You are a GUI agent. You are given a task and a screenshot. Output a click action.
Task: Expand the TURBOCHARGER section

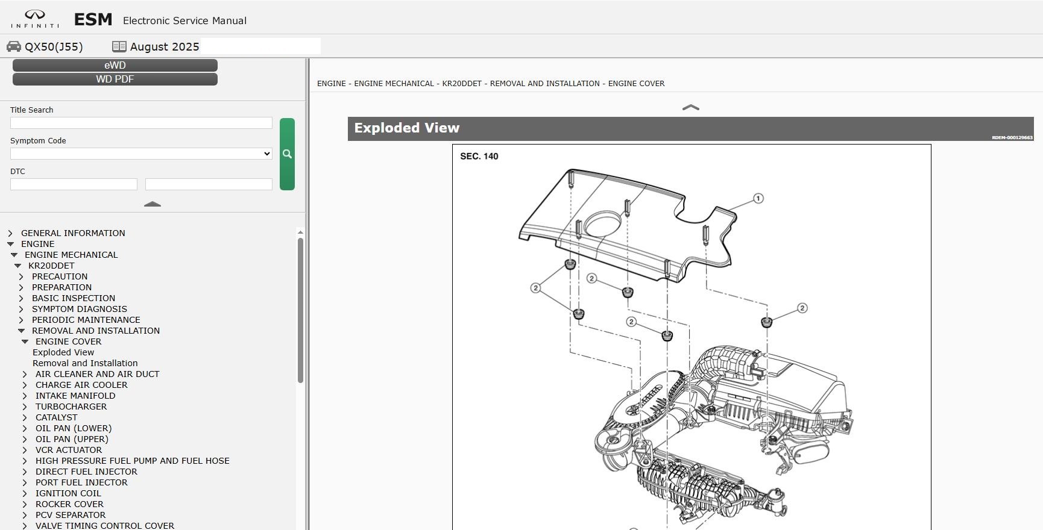coord(25,407)
